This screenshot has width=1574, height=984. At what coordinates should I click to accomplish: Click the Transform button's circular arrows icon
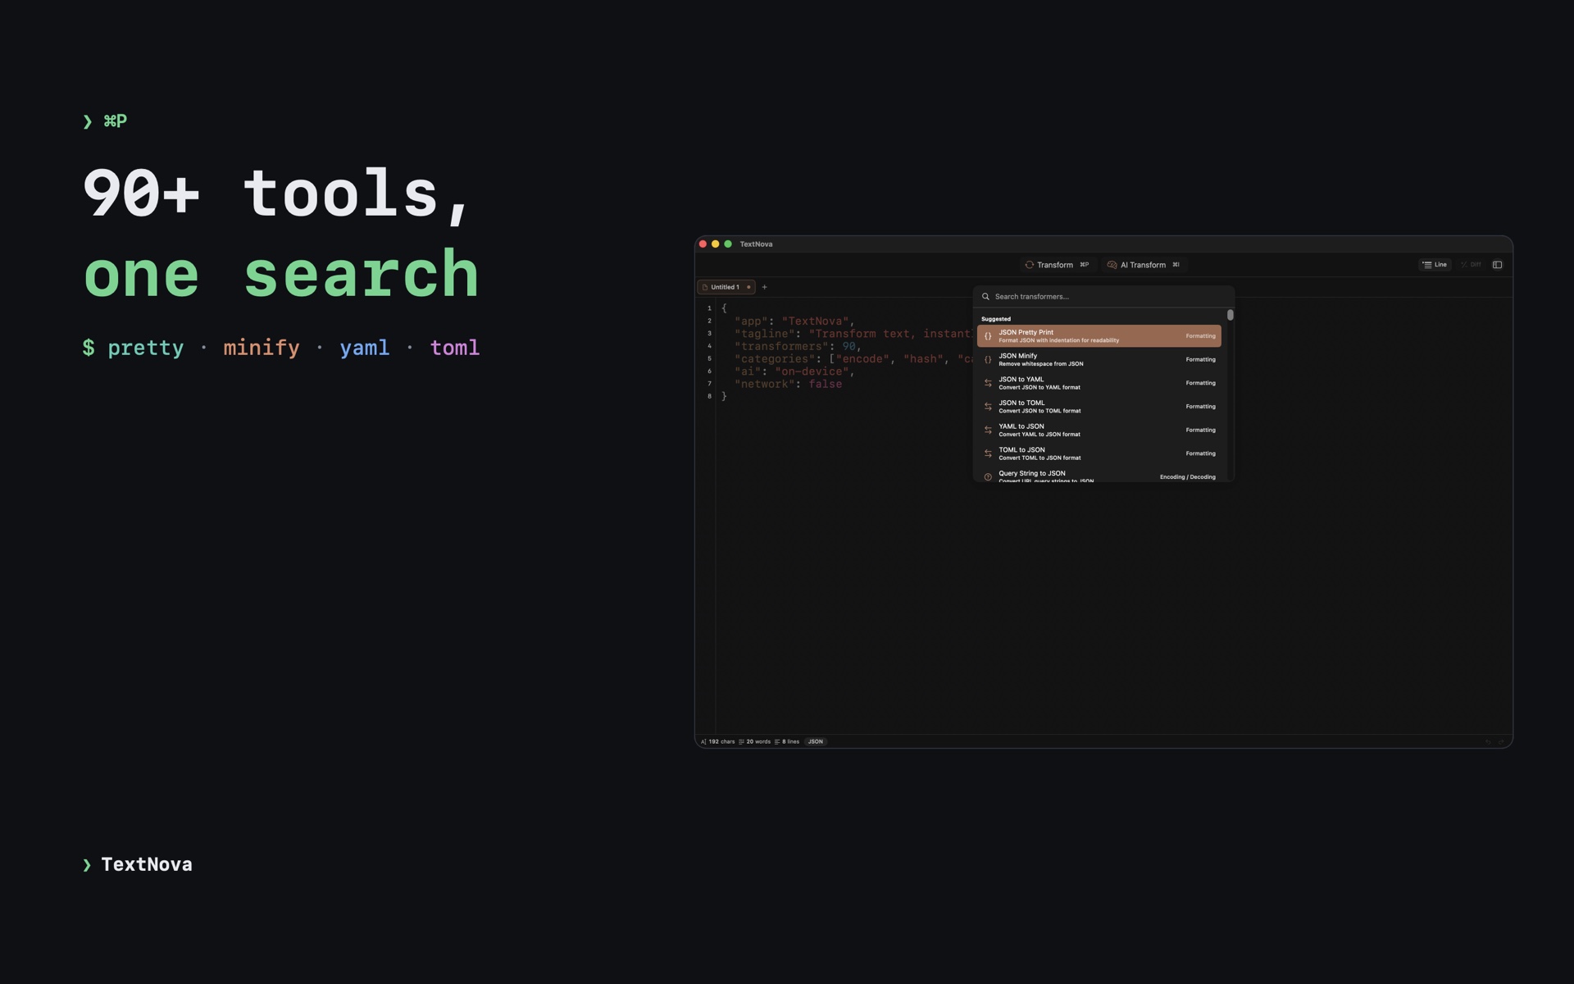(x=1029, y=265)
